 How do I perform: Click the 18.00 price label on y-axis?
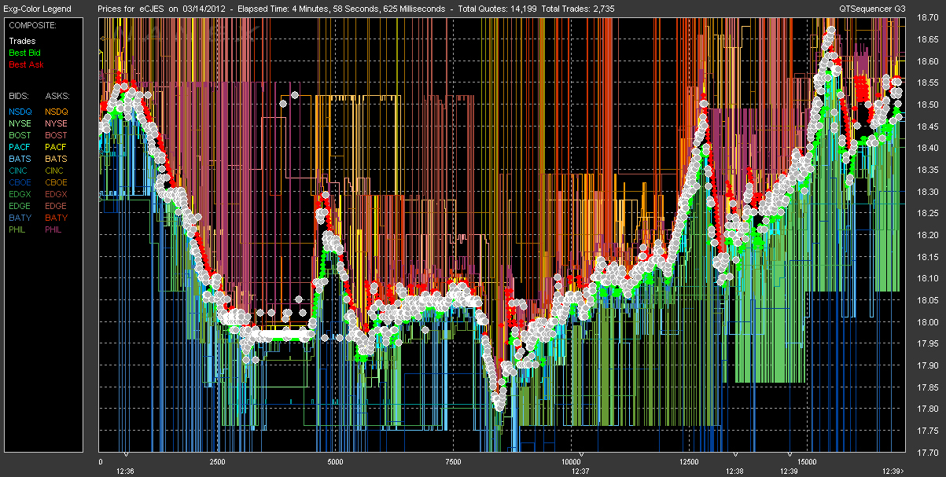click(926, 322)
